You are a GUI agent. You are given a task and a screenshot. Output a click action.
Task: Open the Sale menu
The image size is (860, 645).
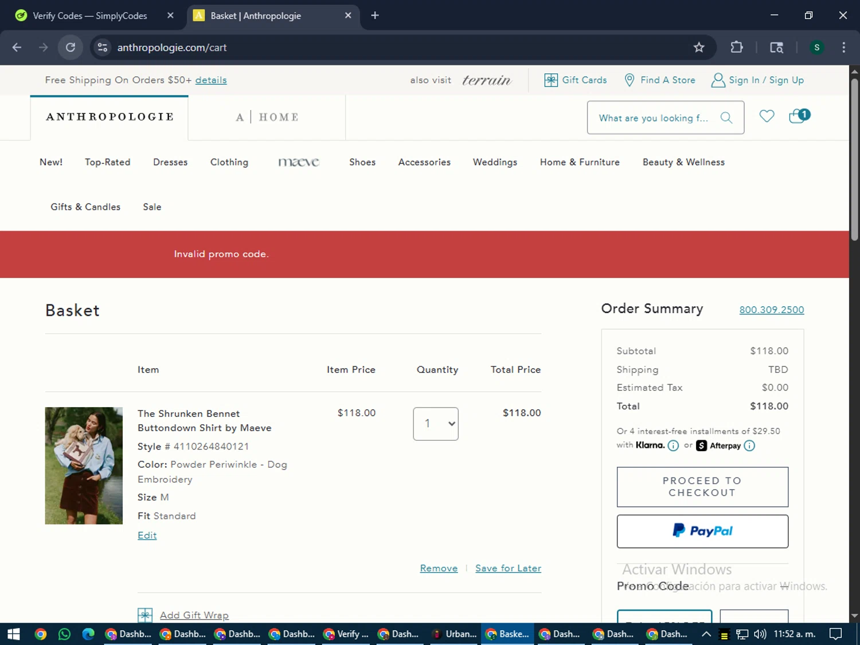(152, 207)
